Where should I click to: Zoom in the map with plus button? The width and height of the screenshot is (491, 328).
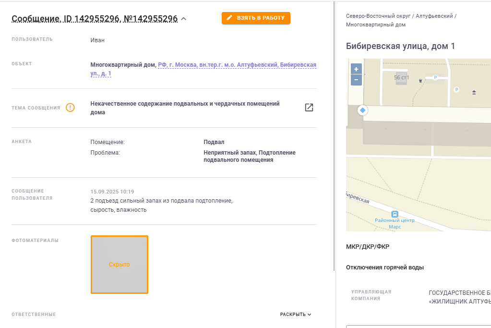coord(356,69)
